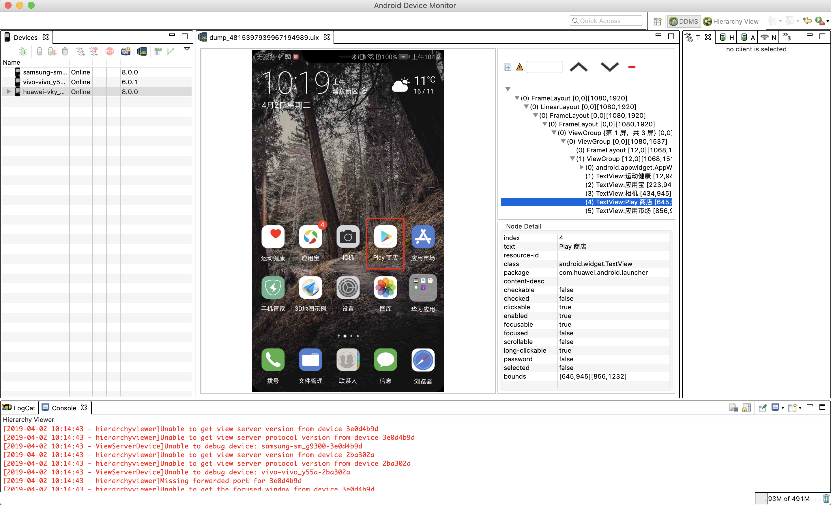Click the 设置 settings app in the screenshot
Image resolution: width=831 pixels, height=505 pixels.
pyautogui.click(x=348, y=294)
